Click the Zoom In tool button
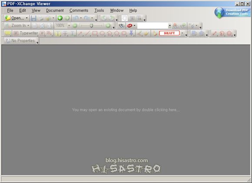The height and width of the screenshot is (183, 252). (16, 26)
